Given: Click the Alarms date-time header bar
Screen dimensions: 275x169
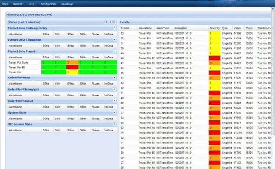Looking at the screenshot, I should coord(138,15).
